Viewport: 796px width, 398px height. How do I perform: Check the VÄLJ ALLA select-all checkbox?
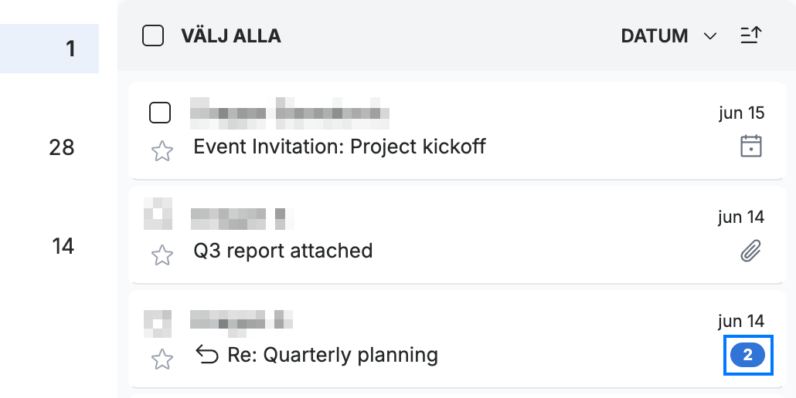tap(153, 36)
